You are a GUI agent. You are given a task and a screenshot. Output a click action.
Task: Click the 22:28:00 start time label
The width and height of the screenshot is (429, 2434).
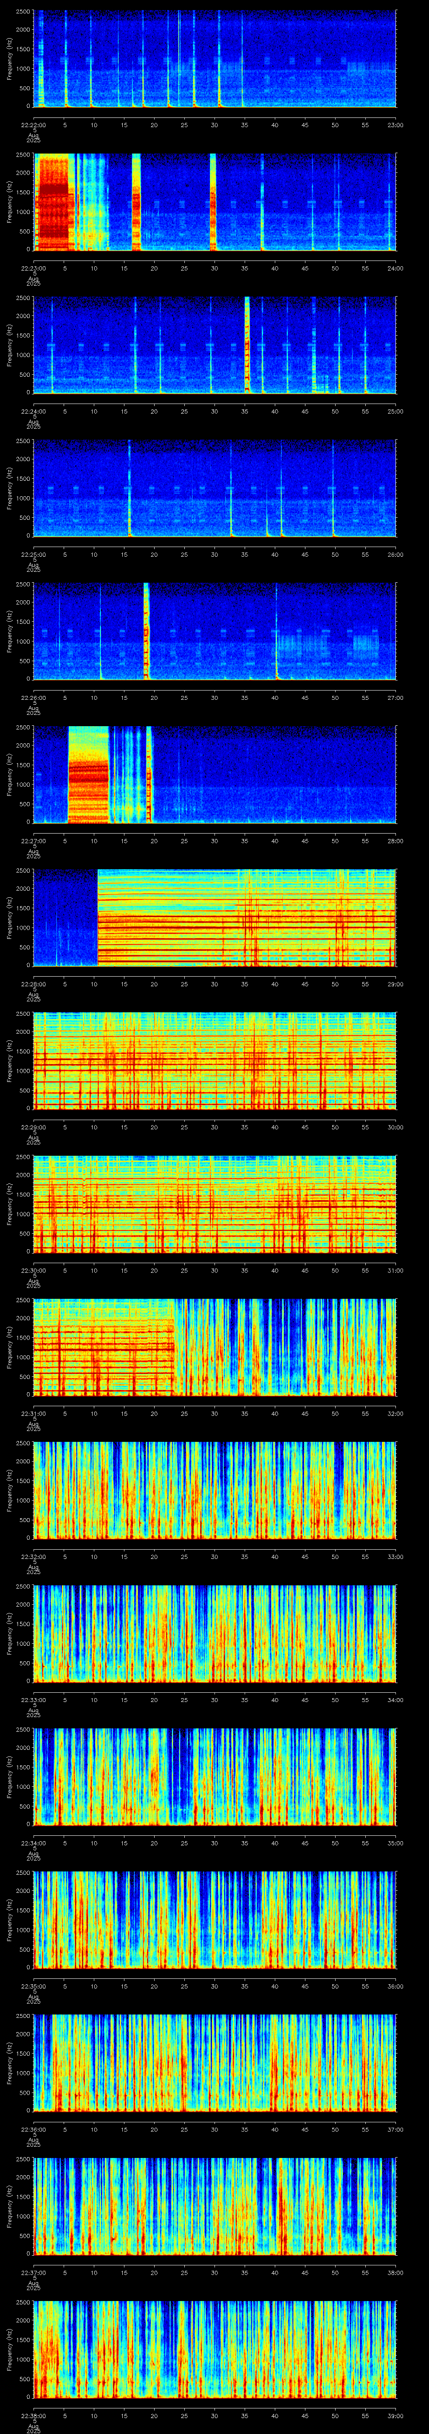[x=33, y=984]
